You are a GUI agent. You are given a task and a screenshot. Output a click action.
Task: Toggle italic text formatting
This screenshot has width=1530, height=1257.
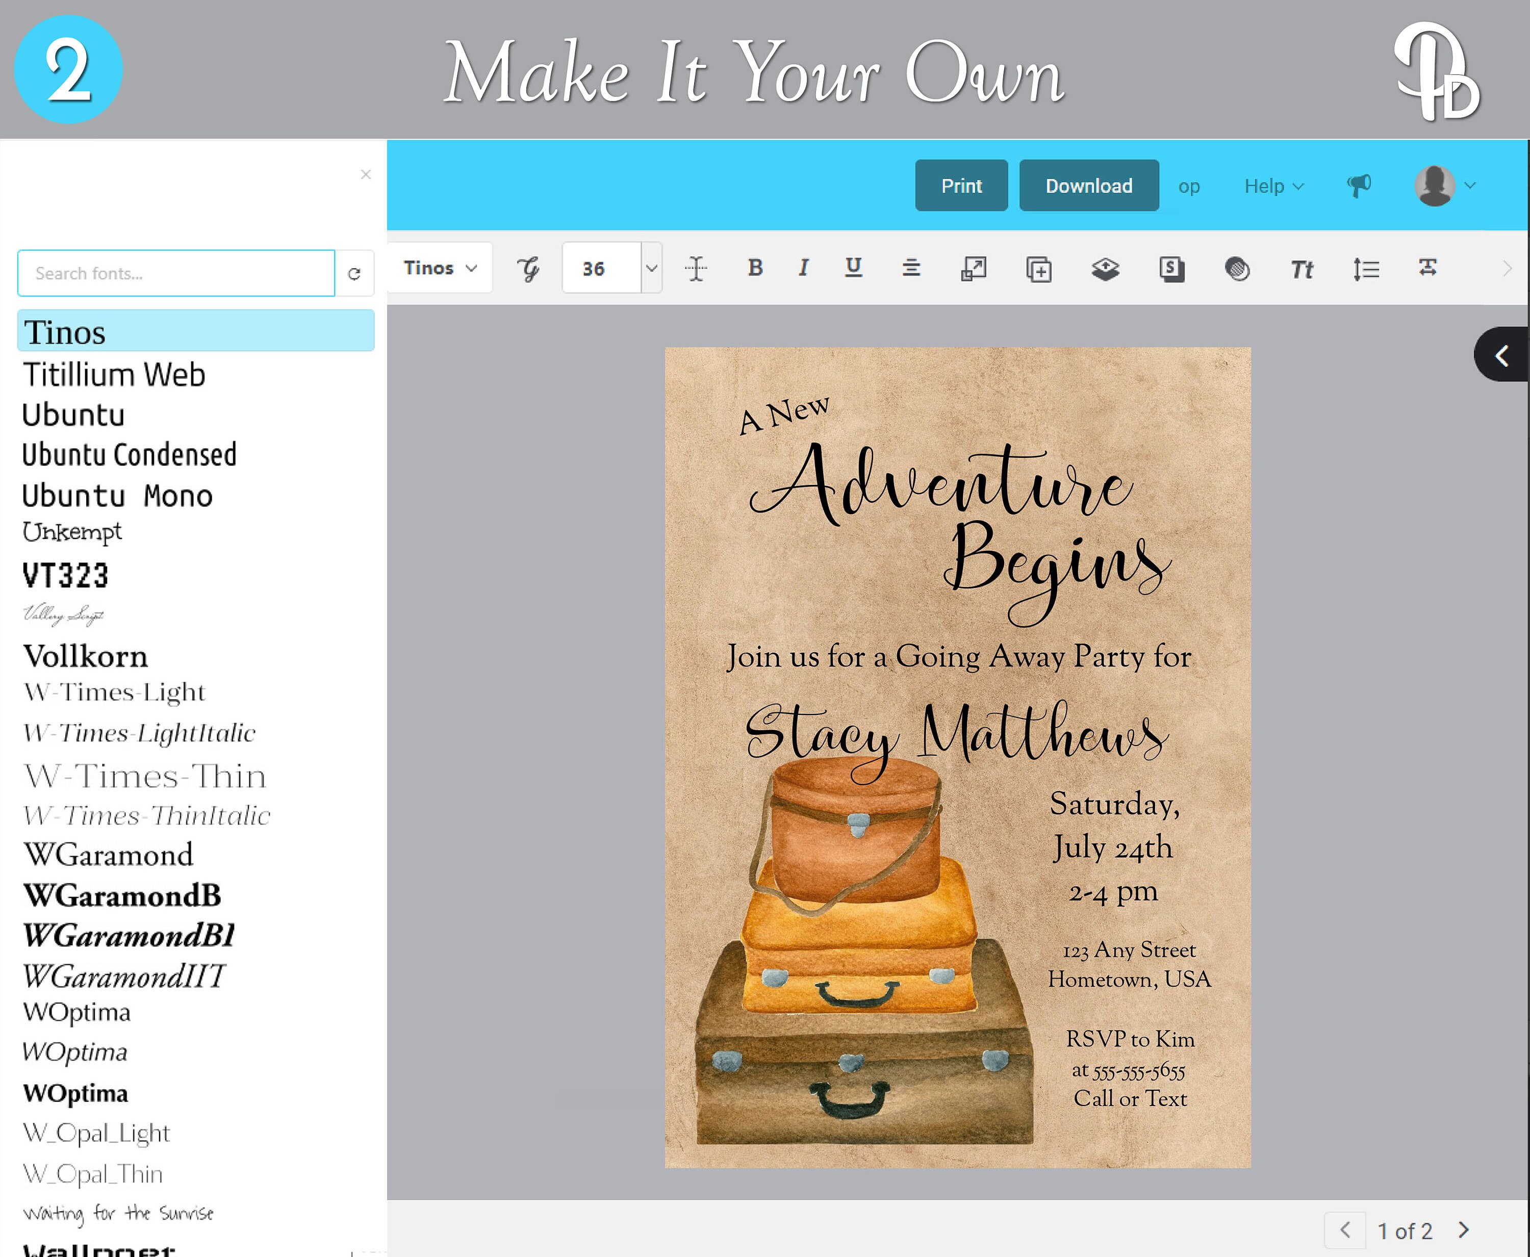[804, 269]
